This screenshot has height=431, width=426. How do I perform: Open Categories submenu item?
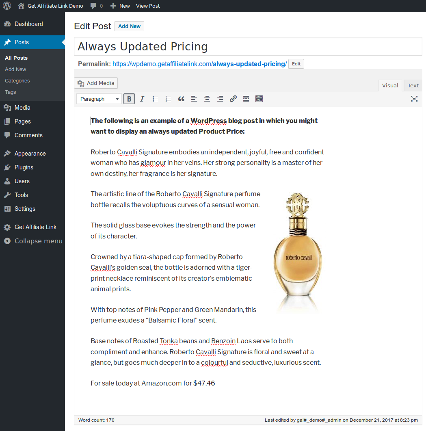(x=17, y=81)
